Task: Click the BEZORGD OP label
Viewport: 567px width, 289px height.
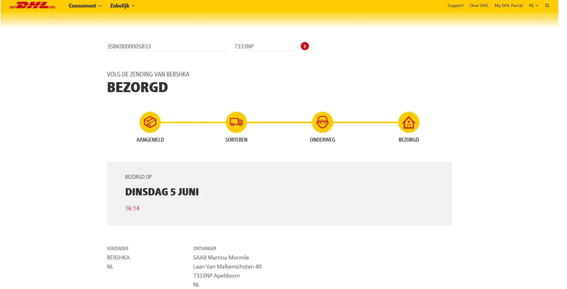Action: coord(138,177)
